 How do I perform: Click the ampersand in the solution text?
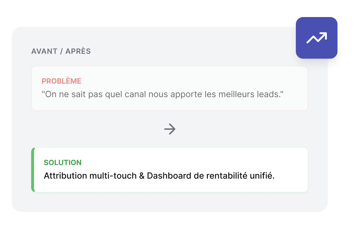(x=142, y=176)
